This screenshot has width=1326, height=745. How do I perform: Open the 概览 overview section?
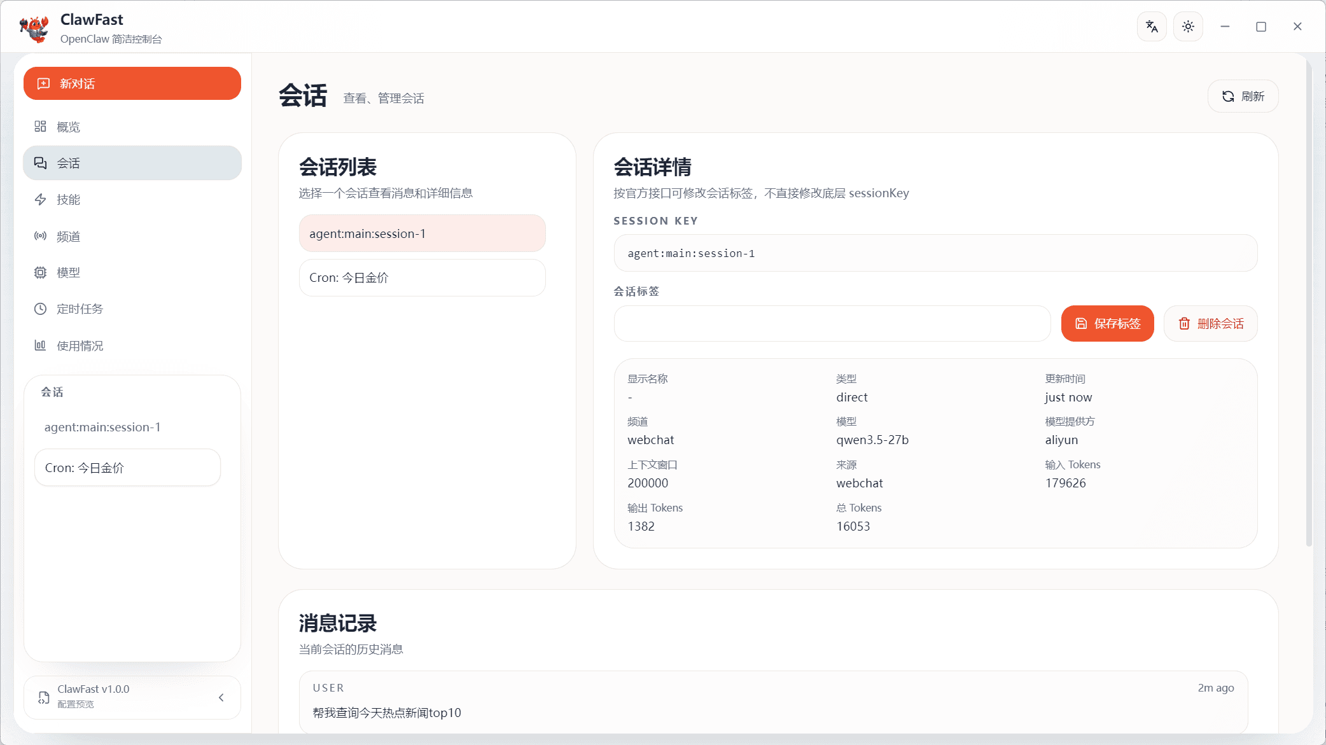click(x=132, y=126)
